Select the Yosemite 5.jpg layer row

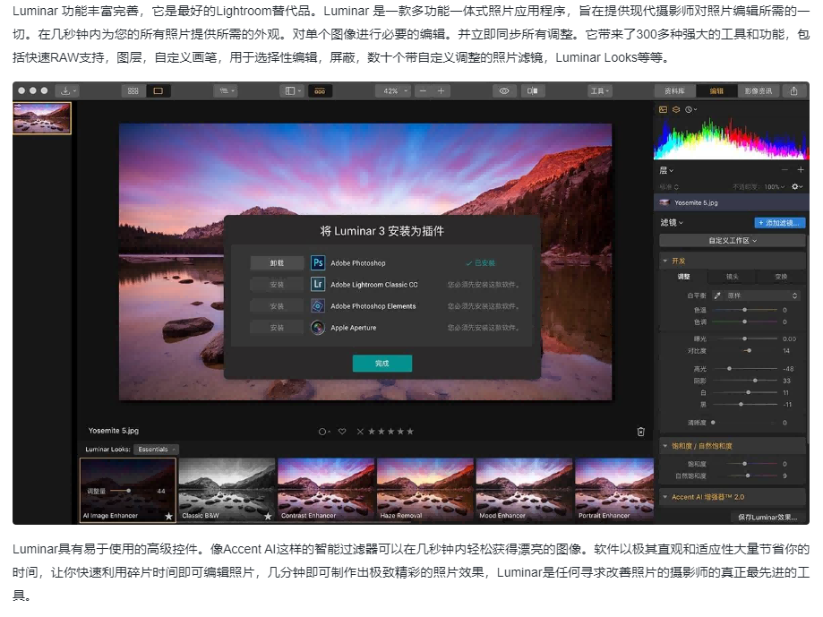(730, 202)
